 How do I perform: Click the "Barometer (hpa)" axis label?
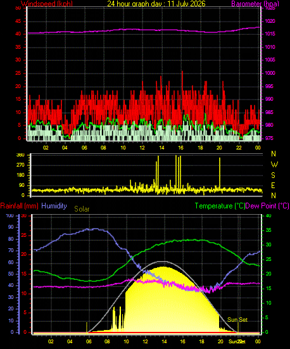point(255,4)
